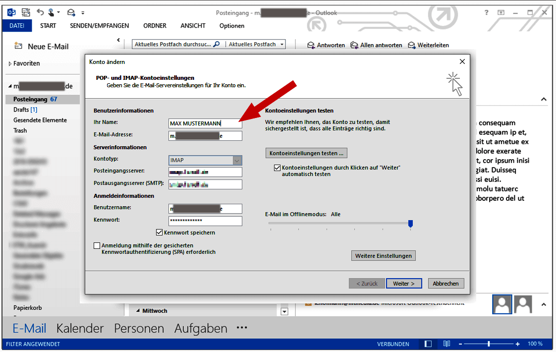Open the SENDEN/EMPFANGEN tab
Image resolution: width=556 pixels, height=352 pixels.
click(99, 26)
